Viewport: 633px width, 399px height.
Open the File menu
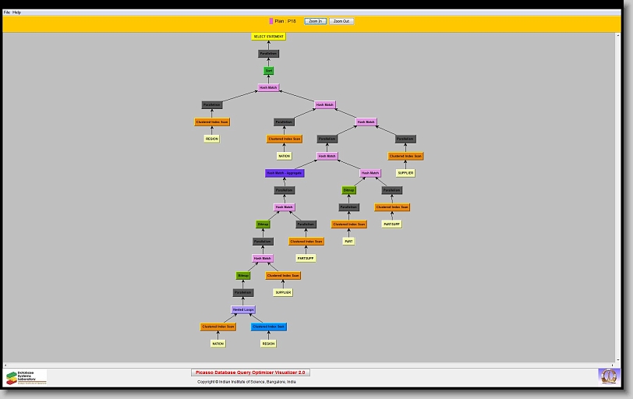7,12
